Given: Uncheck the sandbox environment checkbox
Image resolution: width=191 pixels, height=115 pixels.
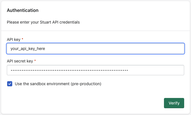Looking at the screenshot, I should tap(10, 84).
